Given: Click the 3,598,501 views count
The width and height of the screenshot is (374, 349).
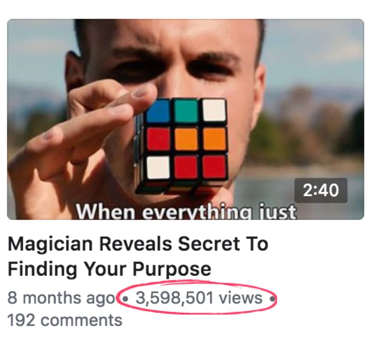Looking at the screenshot, I should click(199, 298).
